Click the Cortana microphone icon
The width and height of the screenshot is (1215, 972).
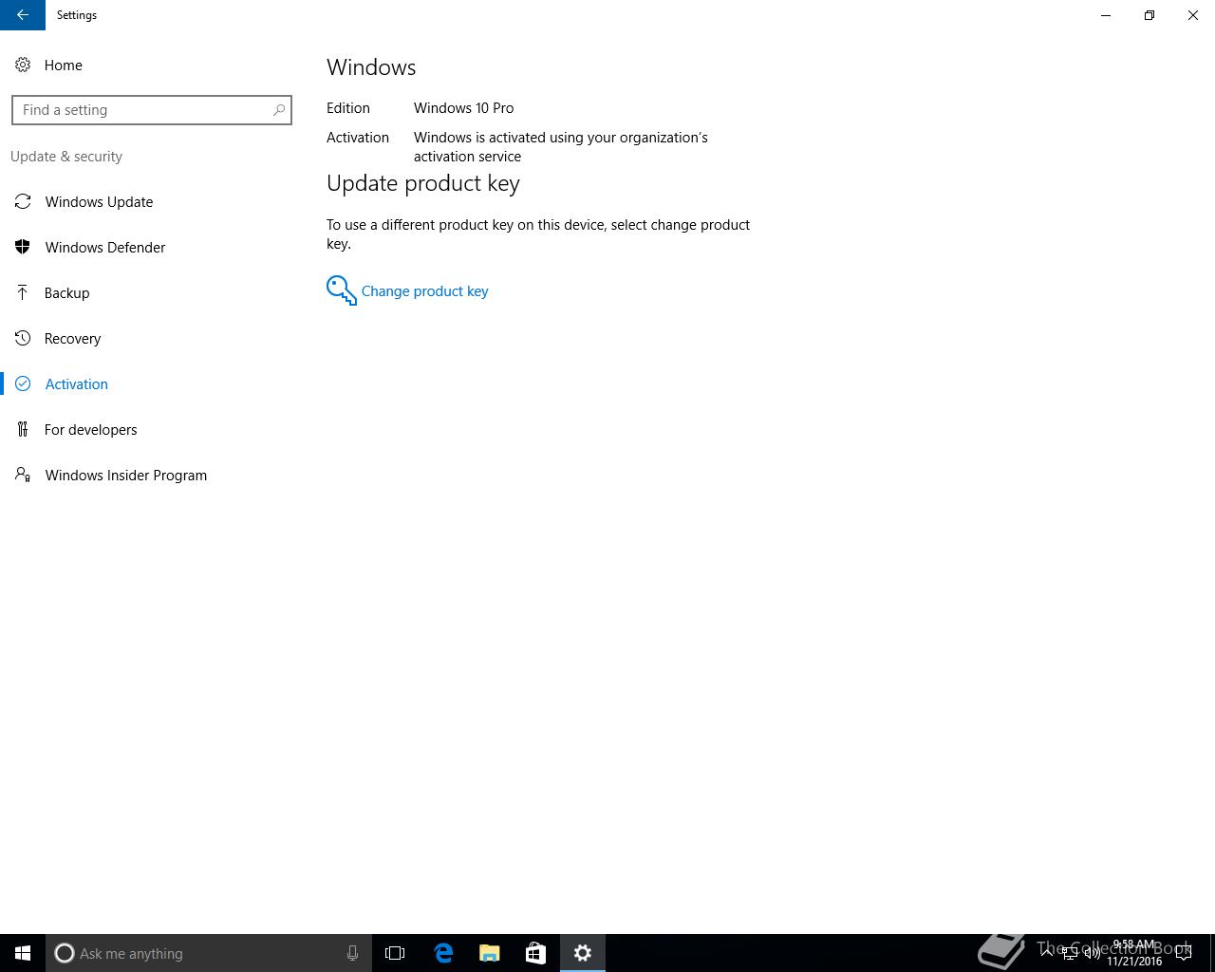point(352,953)
